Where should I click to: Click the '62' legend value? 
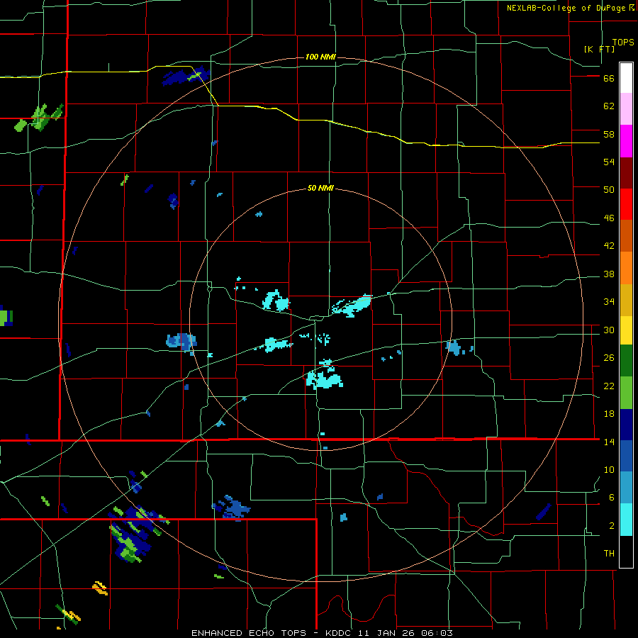click(609, 106)
